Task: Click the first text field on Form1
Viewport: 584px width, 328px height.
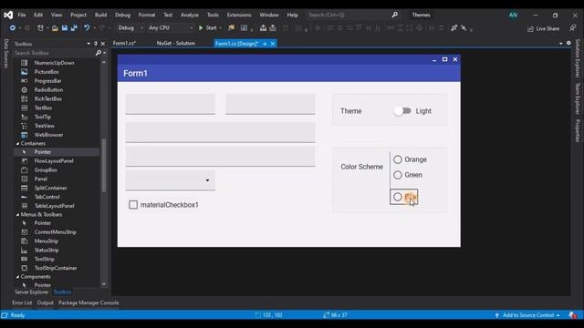Action: coord(171,104)
